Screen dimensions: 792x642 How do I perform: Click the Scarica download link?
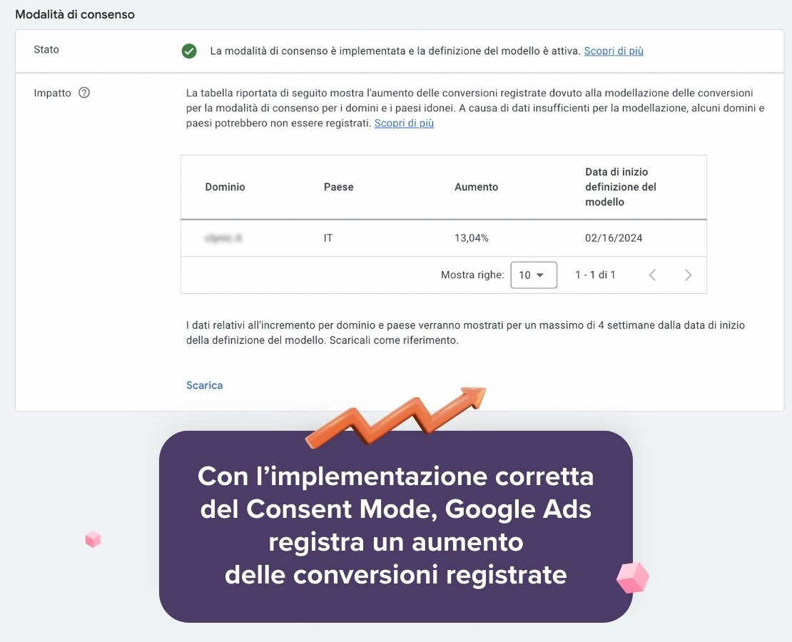tap(205, 385)
